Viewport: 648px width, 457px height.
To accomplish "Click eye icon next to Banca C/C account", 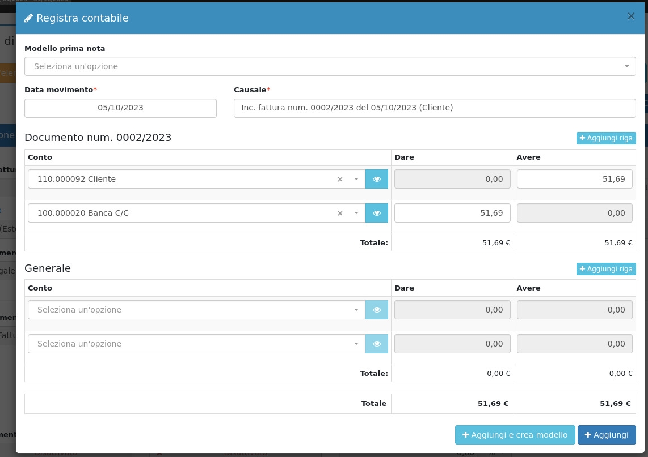I will [x=376, y=213].
